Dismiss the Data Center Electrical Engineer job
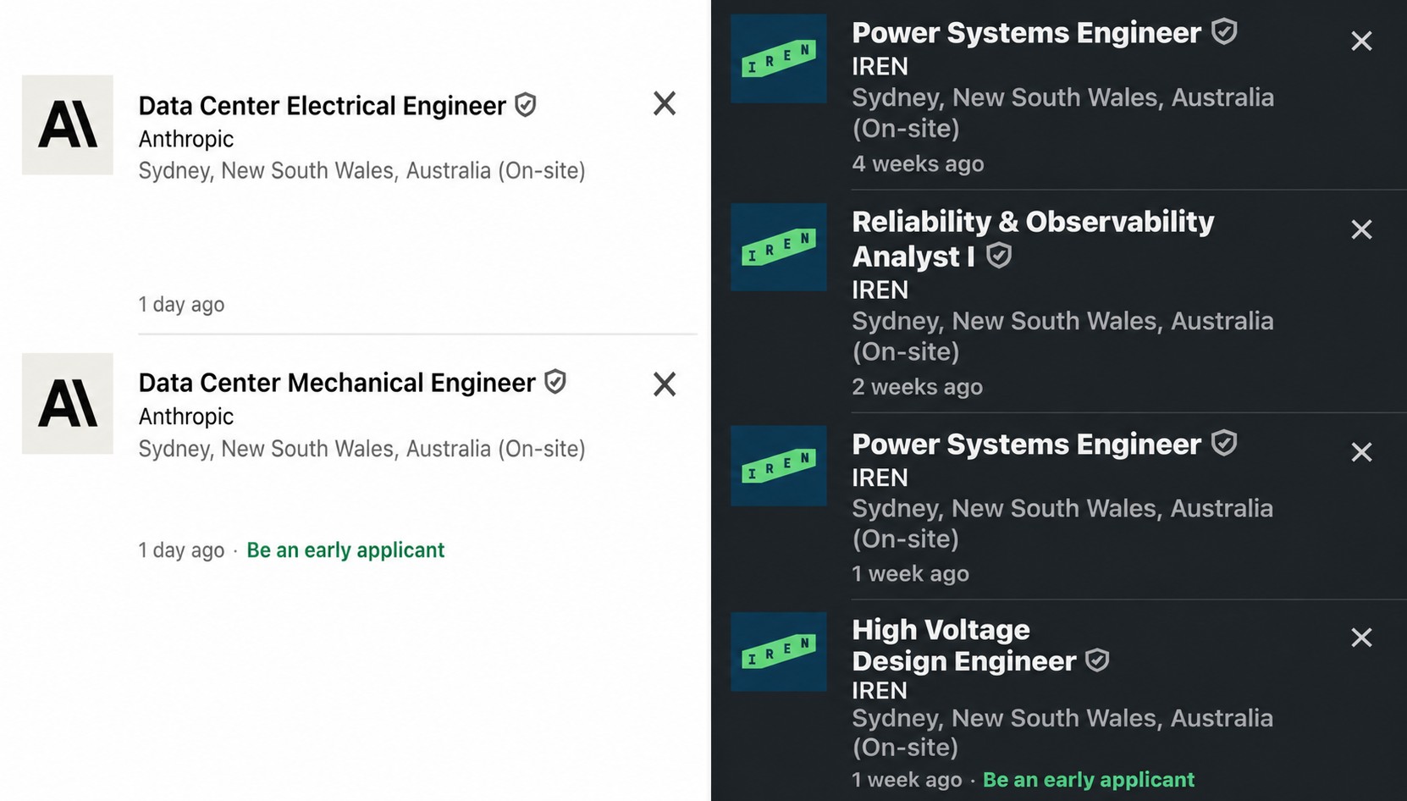The width and height of the screenshot is (1407, 801). tap(665, 103)
